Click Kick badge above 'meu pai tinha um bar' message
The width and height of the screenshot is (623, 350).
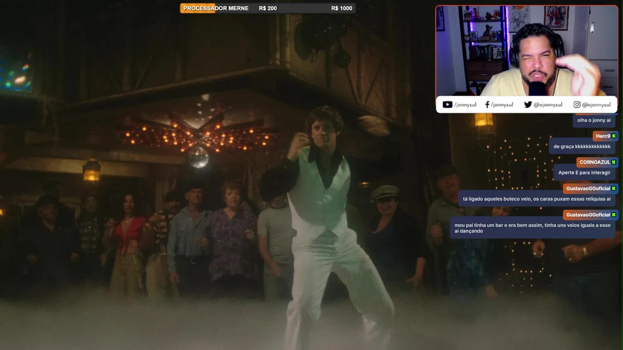[614, 215]
